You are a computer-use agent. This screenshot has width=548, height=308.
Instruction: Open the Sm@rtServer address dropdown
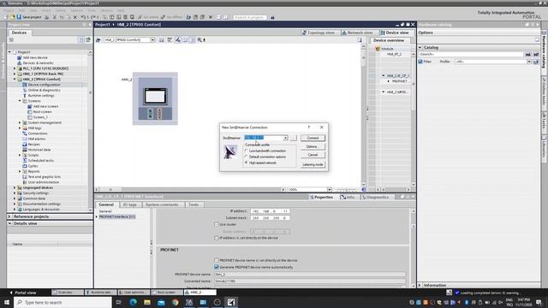point(285,138)
